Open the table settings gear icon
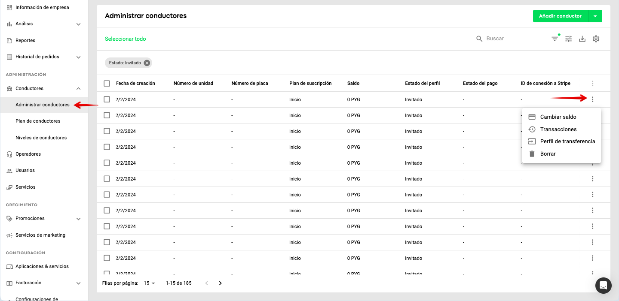The width and height of the screenshot is (619, 301). pyautogui.click(x=596, y=39)
